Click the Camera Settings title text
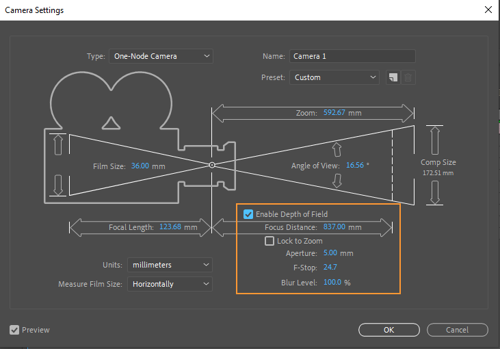500x349 pixels. coord(34,10)
